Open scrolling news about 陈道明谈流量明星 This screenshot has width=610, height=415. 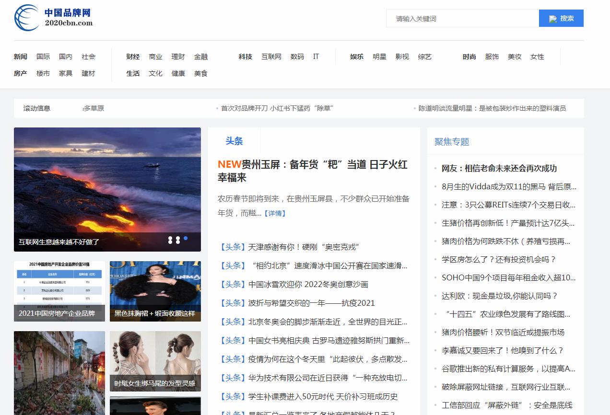[x=492, y=108]
